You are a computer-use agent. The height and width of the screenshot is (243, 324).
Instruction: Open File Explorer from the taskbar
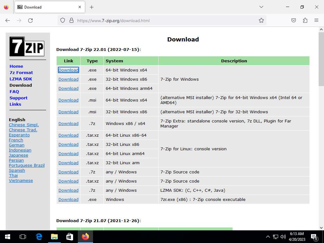coord(54,237)
